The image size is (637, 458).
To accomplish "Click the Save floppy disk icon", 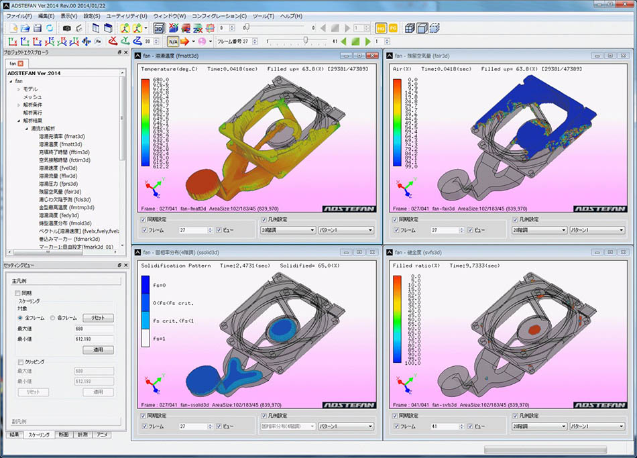I will click(x=38, y=28).
